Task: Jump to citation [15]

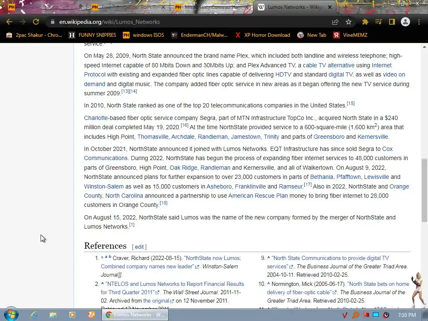Action: (x=351, y=104)
